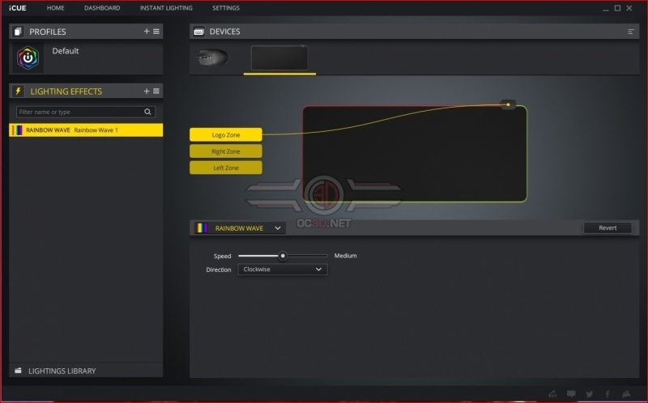Screen dimensions: 648x403
Task: Click the search magnifier icon
Action: 147,112
